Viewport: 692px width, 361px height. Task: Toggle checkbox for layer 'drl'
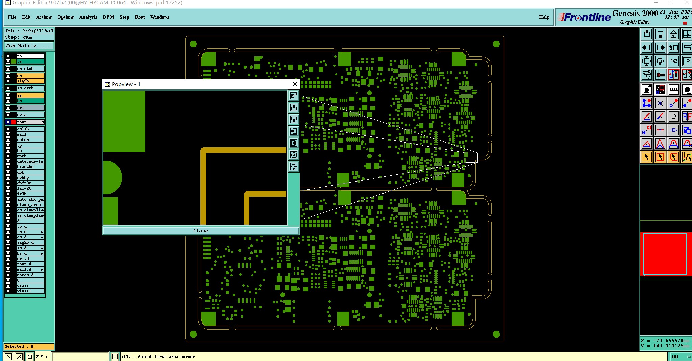click(x=8, y=108)
